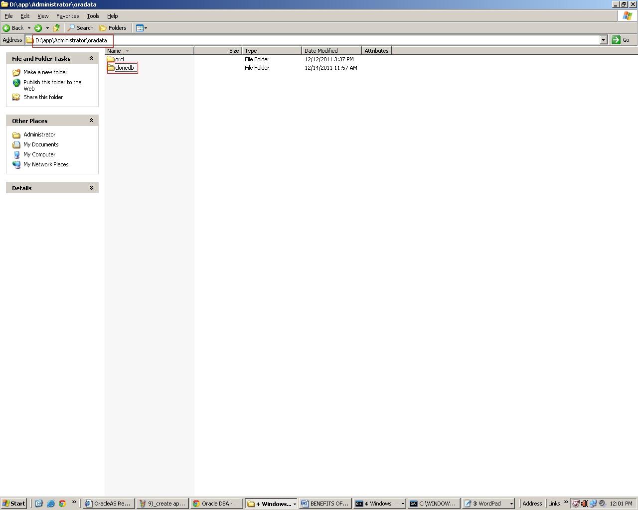Open My Computer from Other Places
This screenshot has width=638, height=510.
(39, 154)
